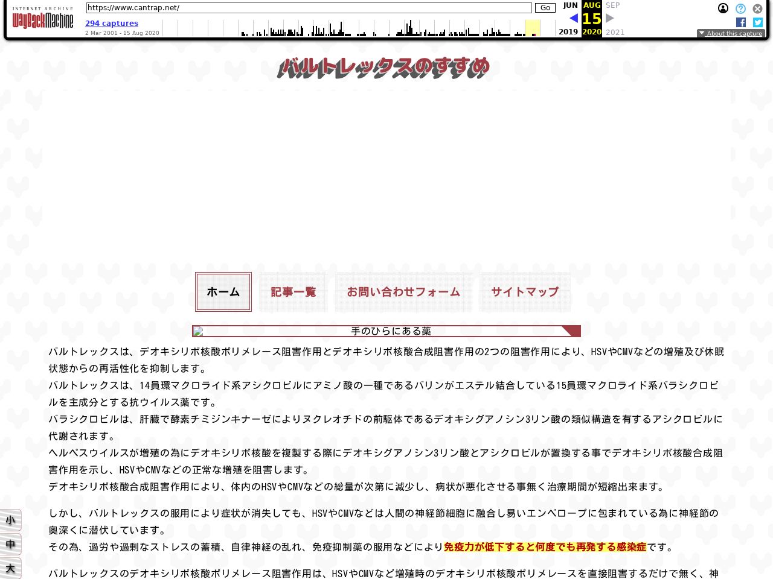
Task: Open the 記事一覧 menu item
Action: point(293,292)
